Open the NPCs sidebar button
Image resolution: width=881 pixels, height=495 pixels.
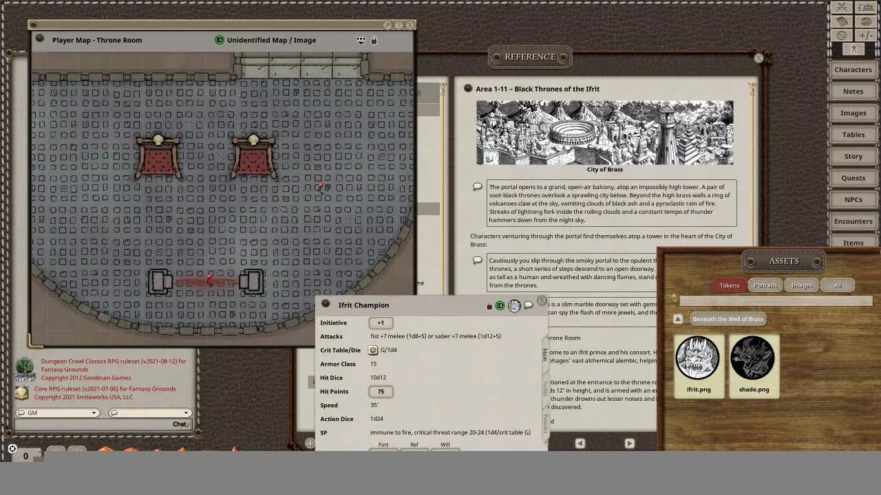[x=853, y=199]
